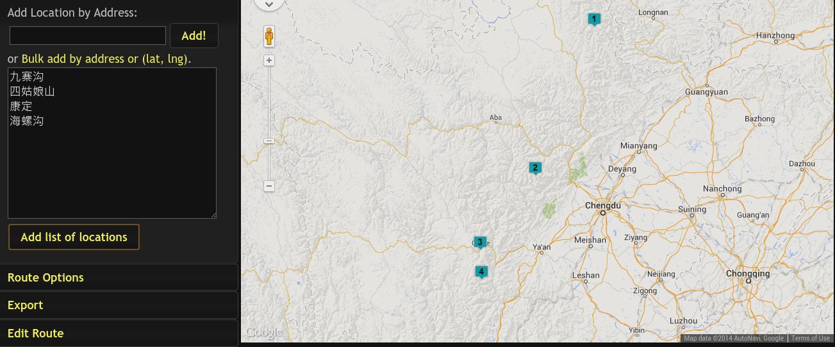This screenshot has width=835, height=347.
Task: Click inside the bulk locations textarea
Action: [112, 143]
